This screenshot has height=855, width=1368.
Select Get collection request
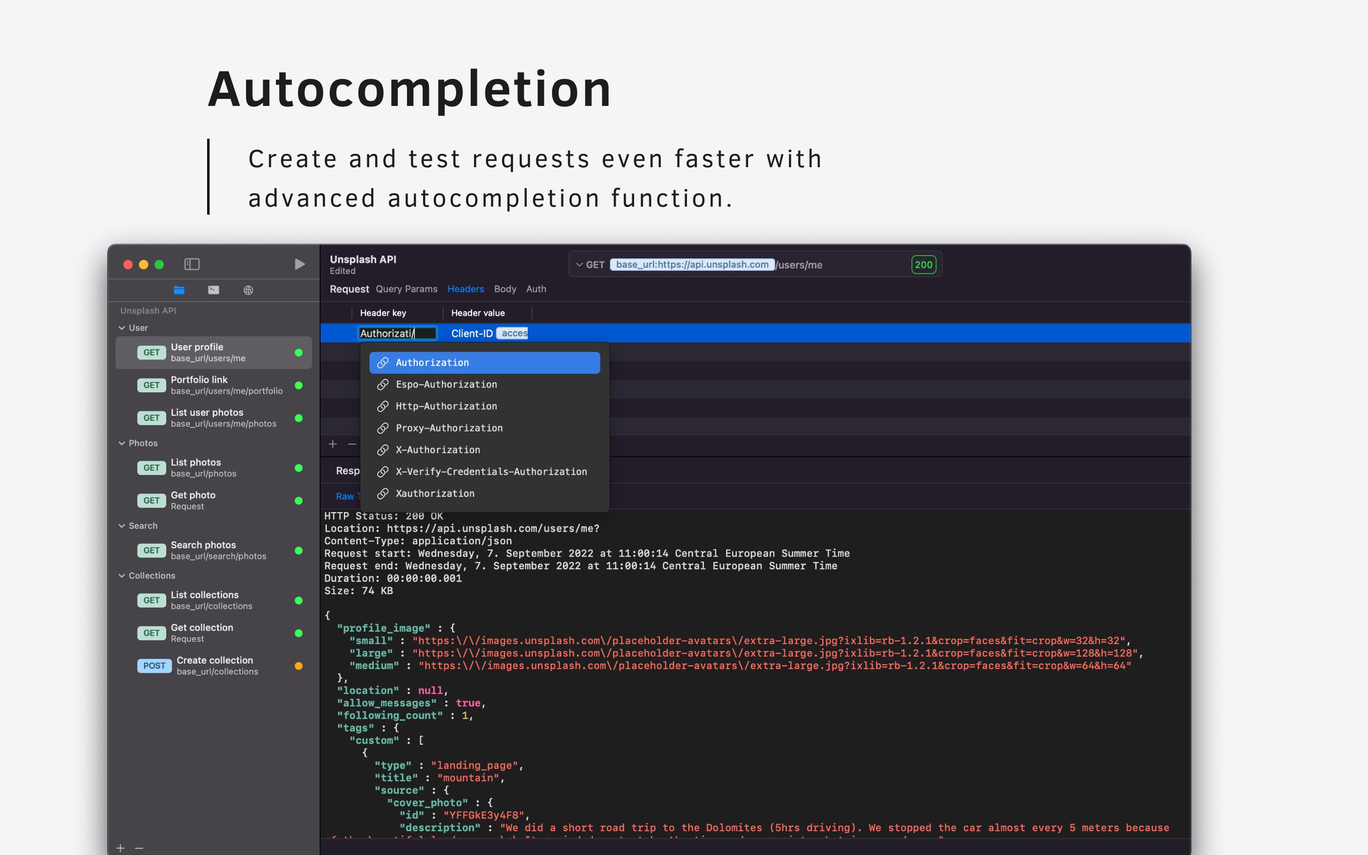pos(214,633)
